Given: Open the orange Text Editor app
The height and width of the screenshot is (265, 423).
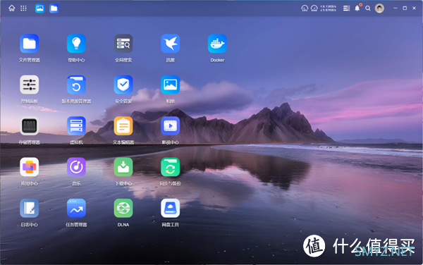Looking at the screenshot, I should [x=123, y=126].
